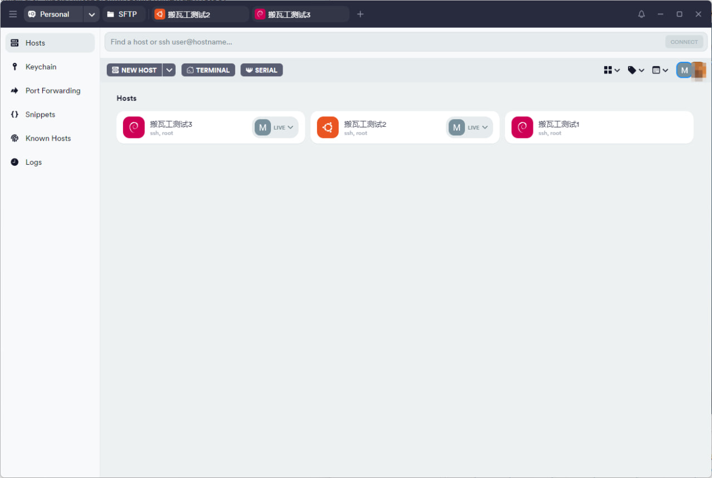This screenshot has width=712, height=478.
Task: Open Known Hosts page
Action: click(48, 139)
